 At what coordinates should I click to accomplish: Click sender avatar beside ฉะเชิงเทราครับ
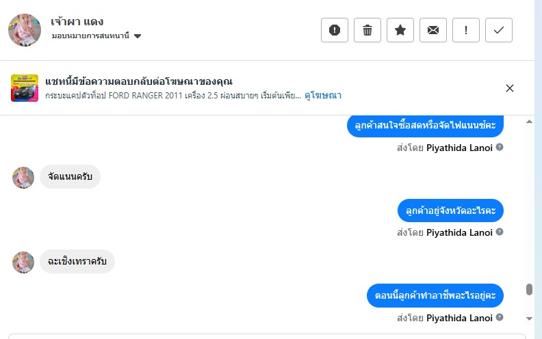click(23, 262)
